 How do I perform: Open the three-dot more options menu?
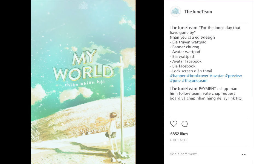point(244,154)
